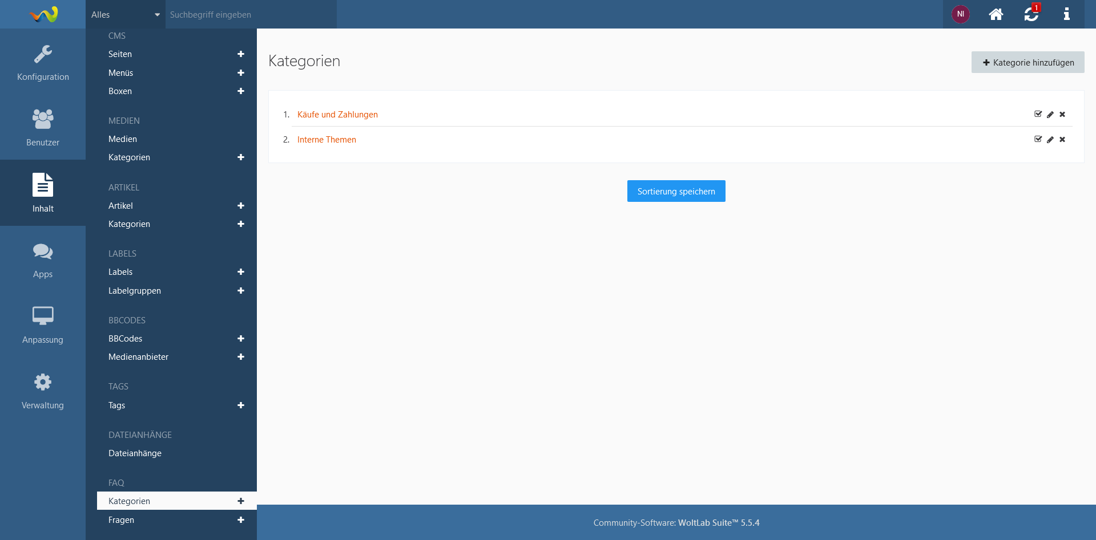The height and width of the screenshot is (540, 1096).
Task: Focus the Suchbegriff eingeben search field
Action: pyautogui.click(x=251, y=15)
